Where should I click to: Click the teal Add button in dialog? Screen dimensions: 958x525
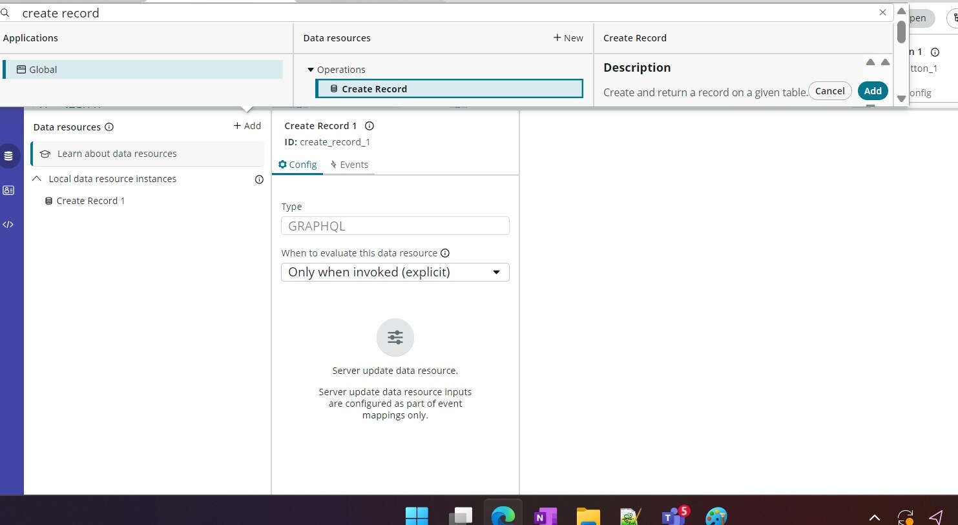point(873,91)
